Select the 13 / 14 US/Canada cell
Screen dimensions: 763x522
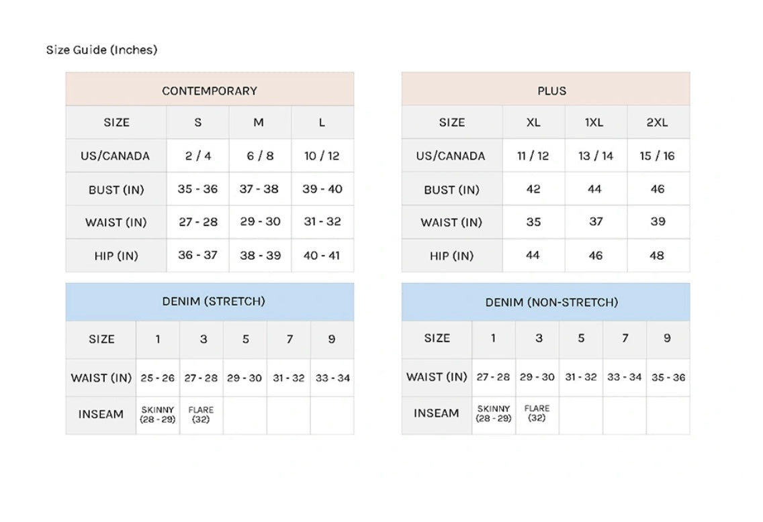(x=596, y=156)
